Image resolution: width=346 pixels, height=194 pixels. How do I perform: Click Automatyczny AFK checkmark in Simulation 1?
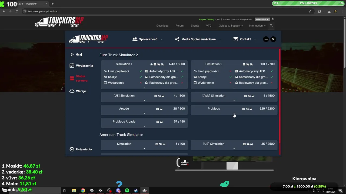point(182,71)
